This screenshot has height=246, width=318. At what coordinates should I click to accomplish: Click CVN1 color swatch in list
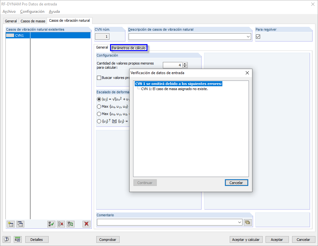pos(10,35)
